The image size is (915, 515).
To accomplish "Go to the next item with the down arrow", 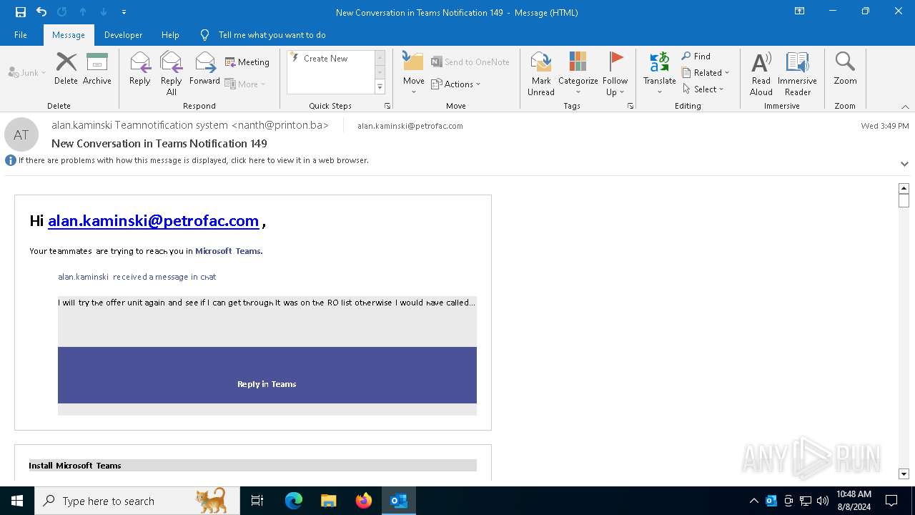I will pos(104,11).
